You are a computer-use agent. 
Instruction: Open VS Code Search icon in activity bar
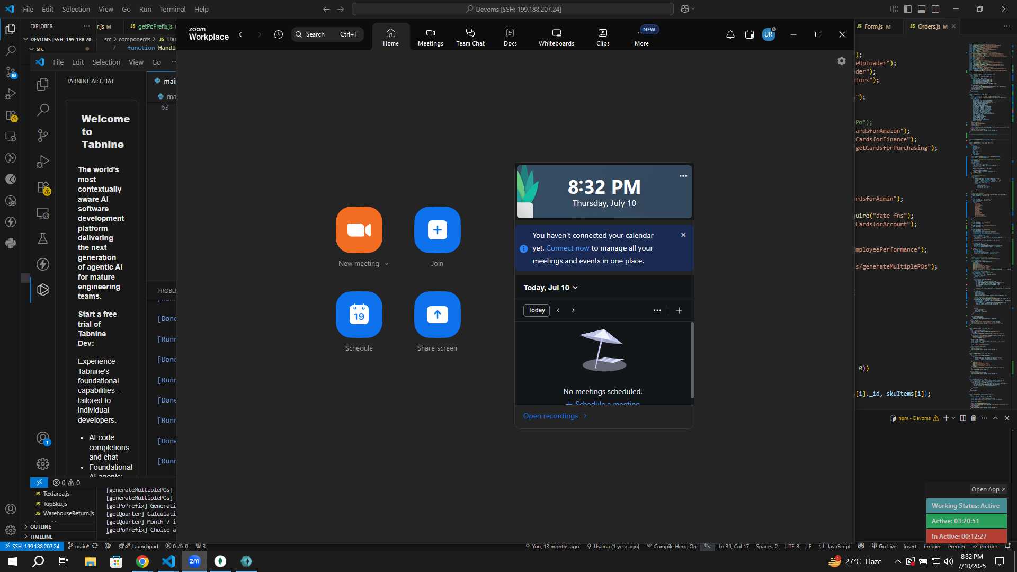pos(10,51)
